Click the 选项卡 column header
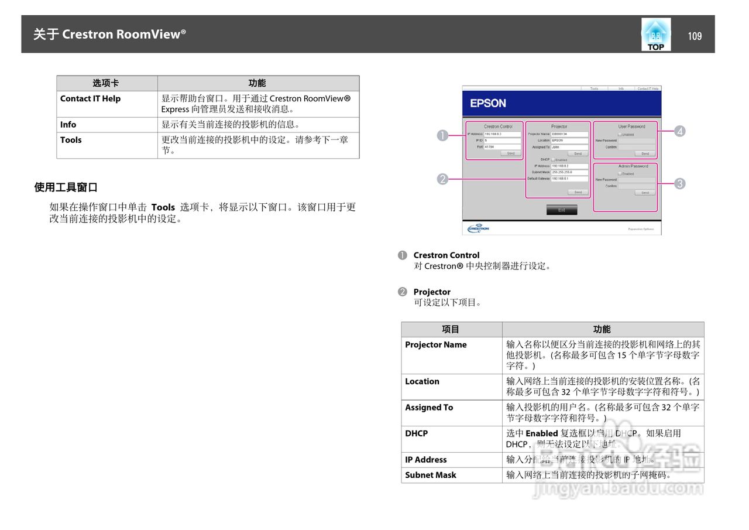This screenshot has width=749, height=530. [106, 83]
